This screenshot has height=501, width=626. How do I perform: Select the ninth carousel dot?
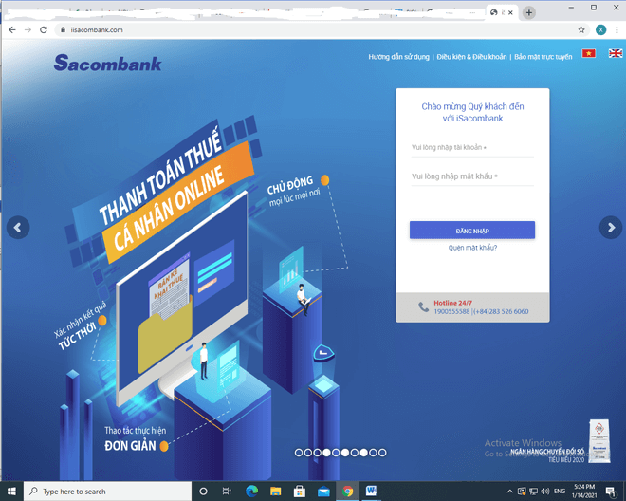pyautogui.click(x=373, y=453)
